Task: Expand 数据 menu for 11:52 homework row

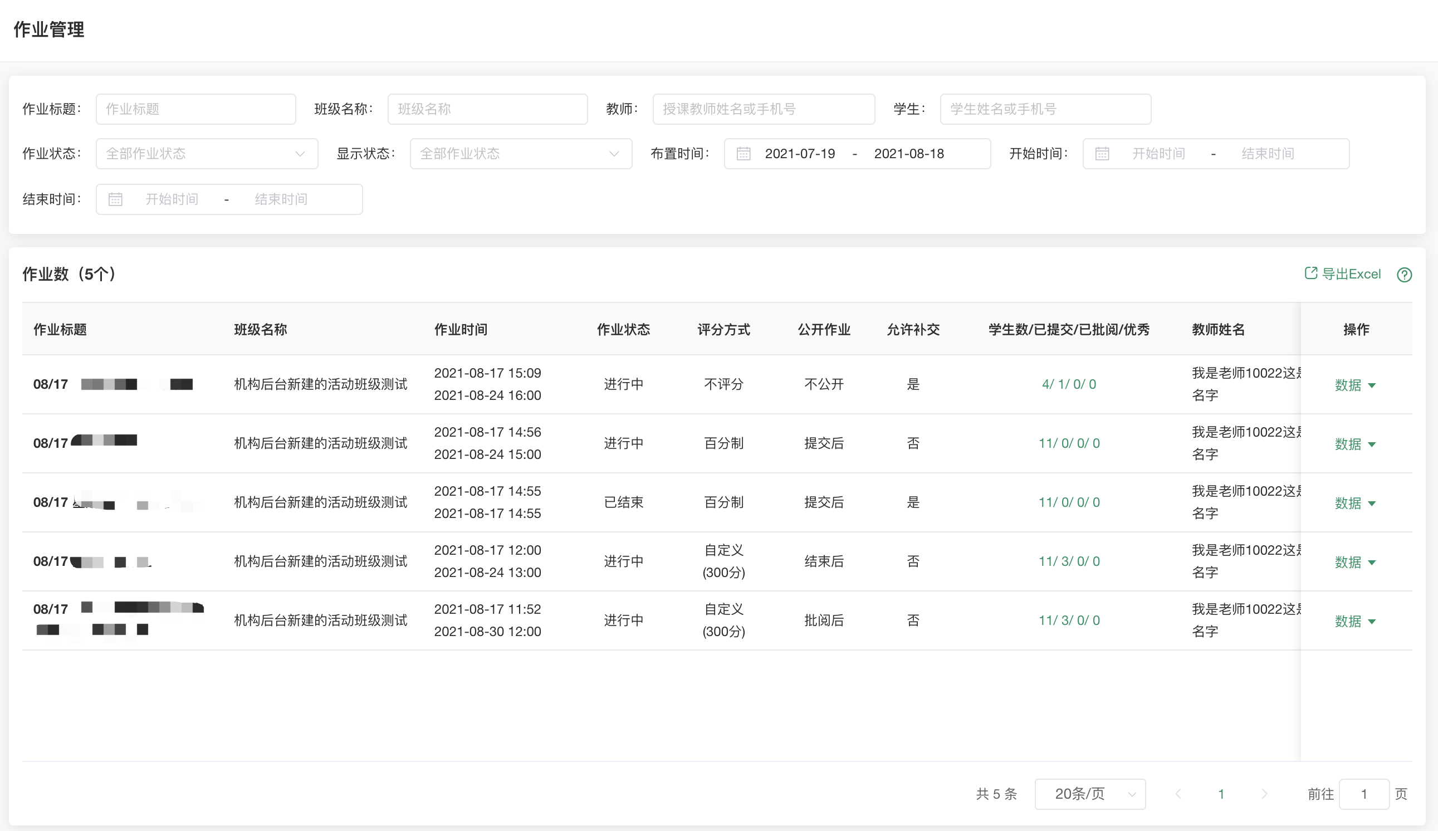Action: [1355, 622]
